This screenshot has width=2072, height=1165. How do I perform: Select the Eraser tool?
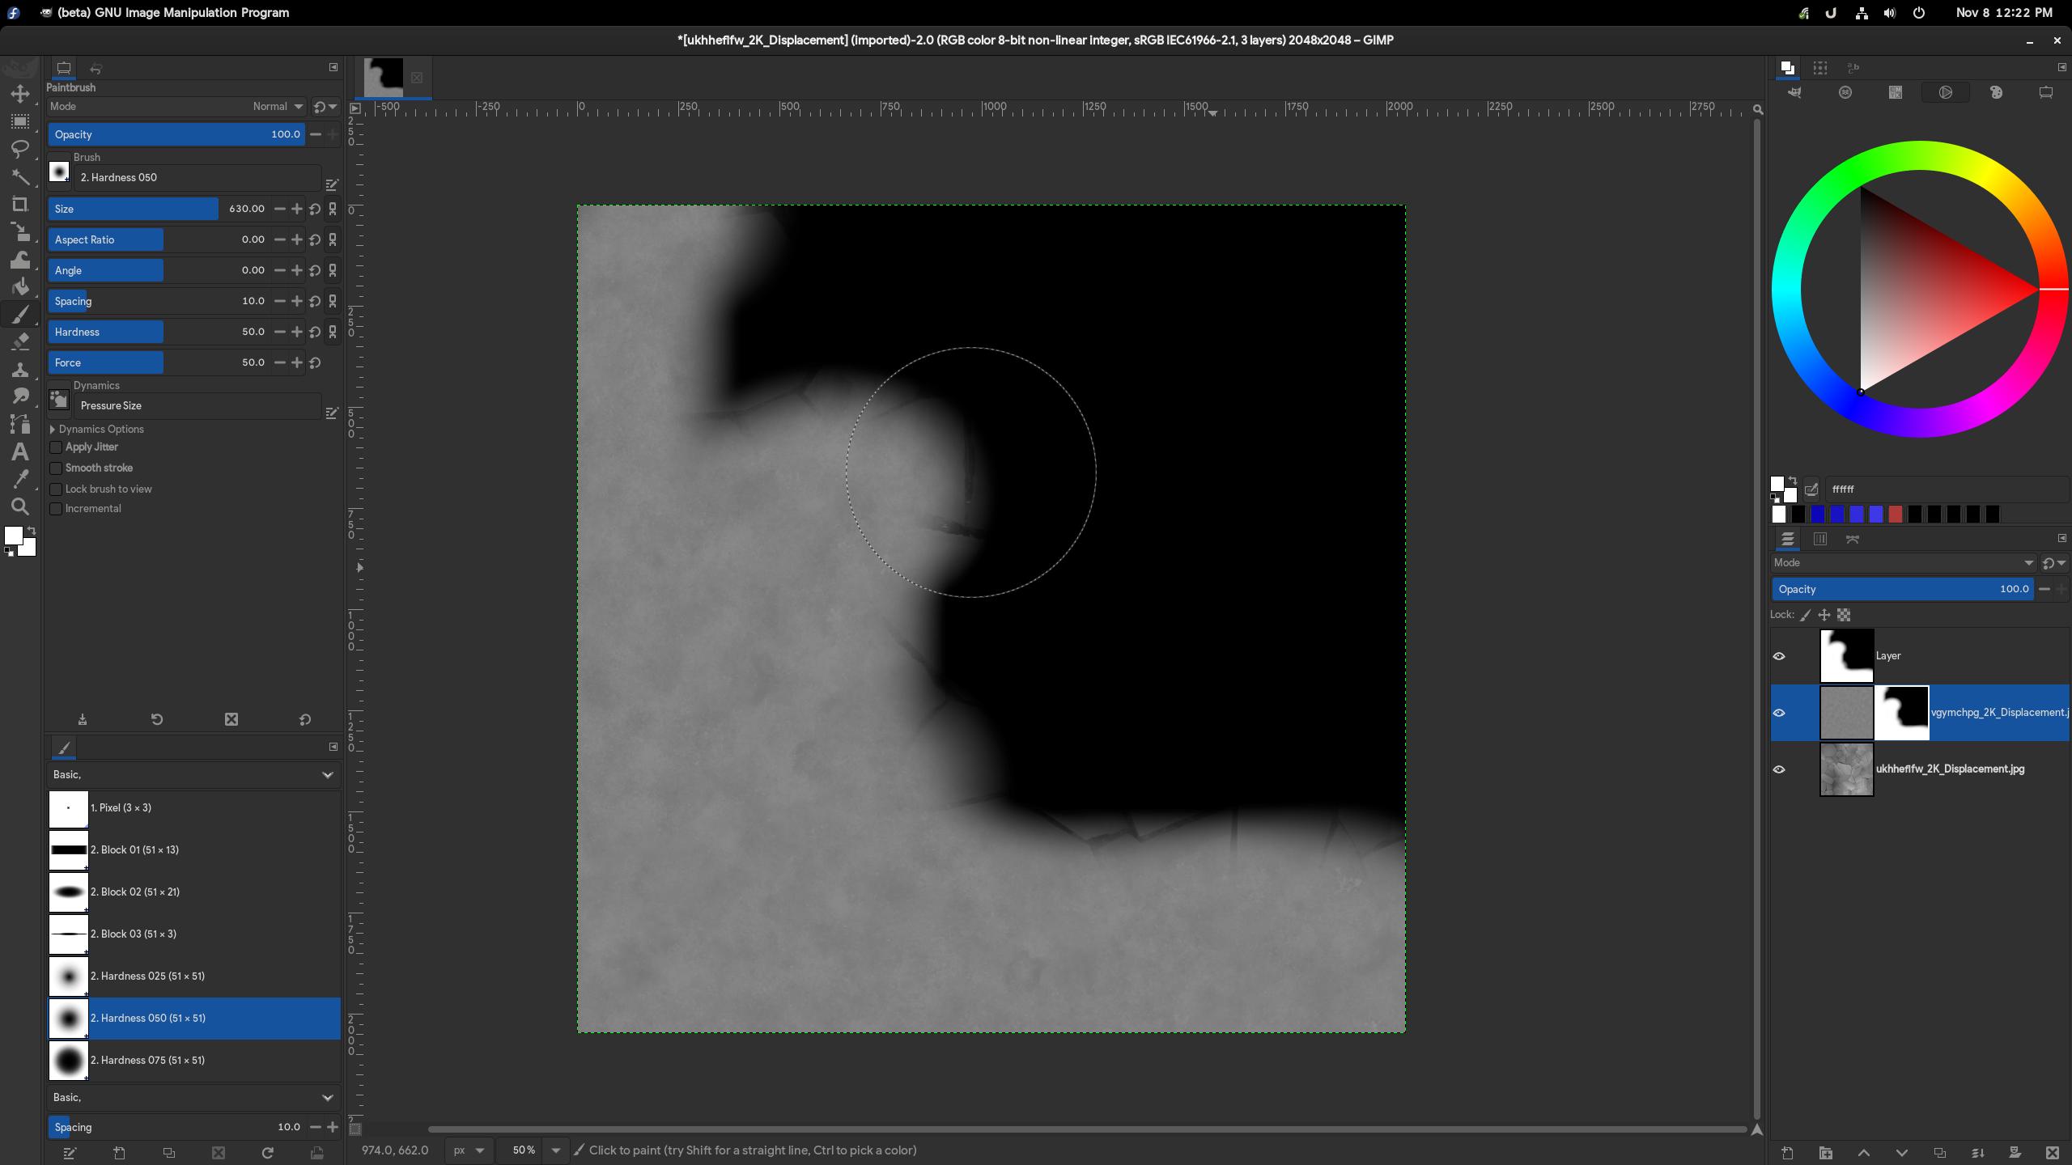coord(20,341)
